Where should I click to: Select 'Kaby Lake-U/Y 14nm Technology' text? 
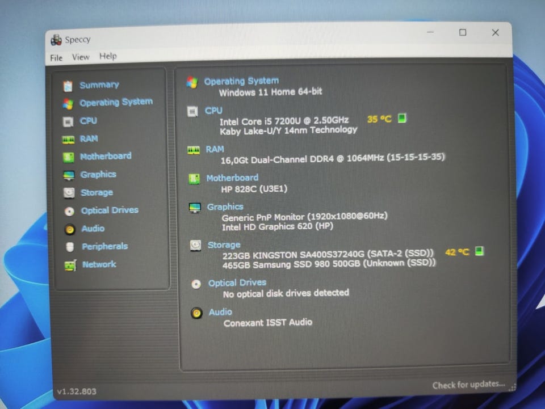[x=288, y=130]
